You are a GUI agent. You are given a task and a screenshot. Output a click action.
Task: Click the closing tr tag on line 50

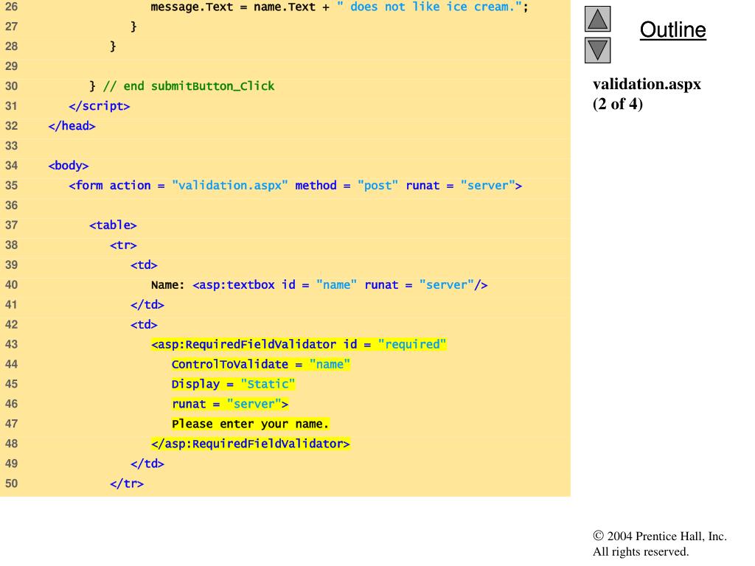pos(127,483)
